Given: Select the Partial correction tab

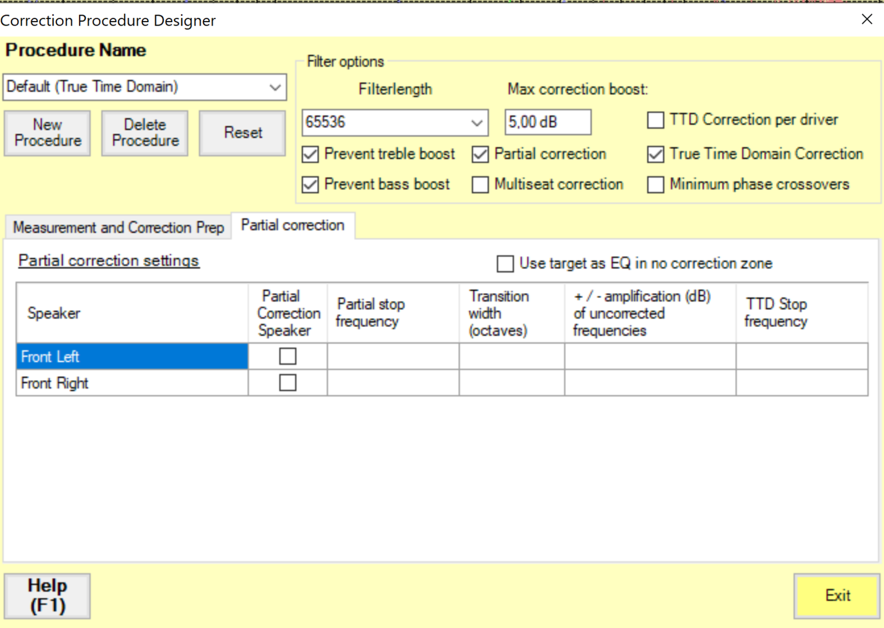Looking at the screenshot, I should tap(293, 226).
